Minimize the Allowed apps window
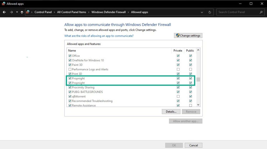Image resolution: width=267 pixels, height=149 pixels. (240, 4)
